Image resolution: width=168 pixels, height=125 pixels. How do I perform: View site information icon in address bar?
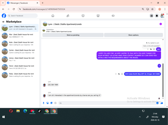[x=20, y=9]
